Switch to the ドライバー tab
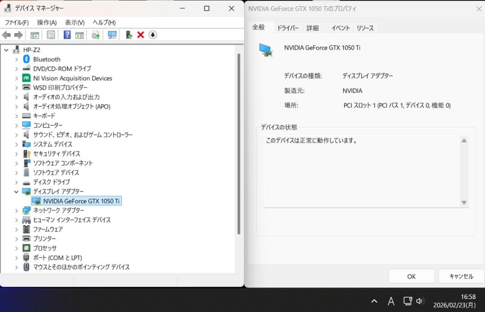 tap(288, 28)
